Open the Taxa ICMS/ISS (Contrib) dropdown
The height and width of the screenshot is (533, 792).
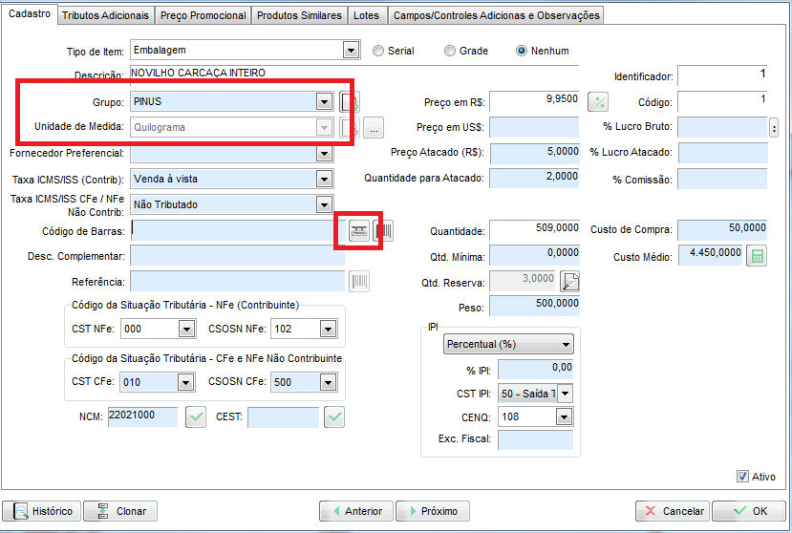(325, 179)
